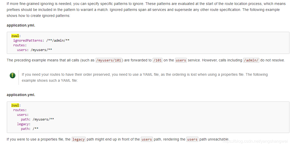Click the legacy inline code in the last paragraph
The width and height of the screenshot is (290, 146).
(x=79, y=139)
